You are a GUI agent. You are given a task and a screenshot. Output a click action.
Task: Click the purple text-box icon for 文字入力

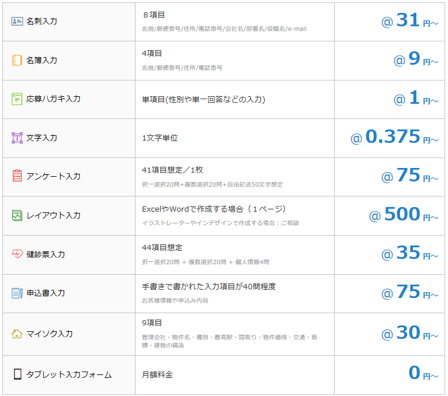[17, 138]
